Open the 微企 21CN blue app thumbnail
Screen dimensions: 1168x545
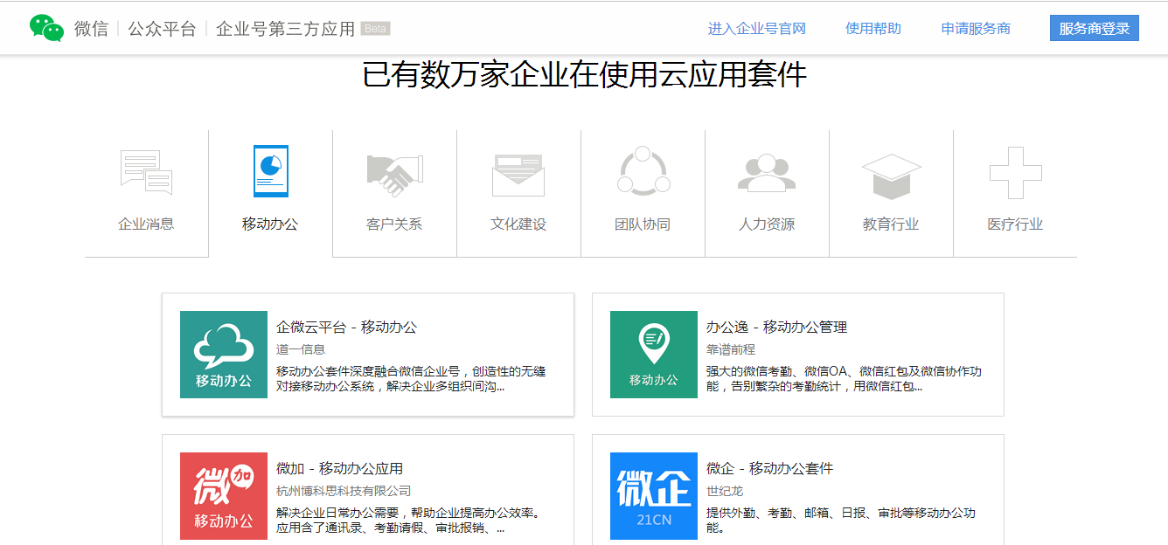654,496
